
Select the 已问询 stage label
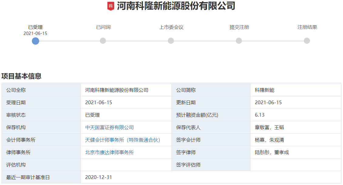click(x=103, y=27)
